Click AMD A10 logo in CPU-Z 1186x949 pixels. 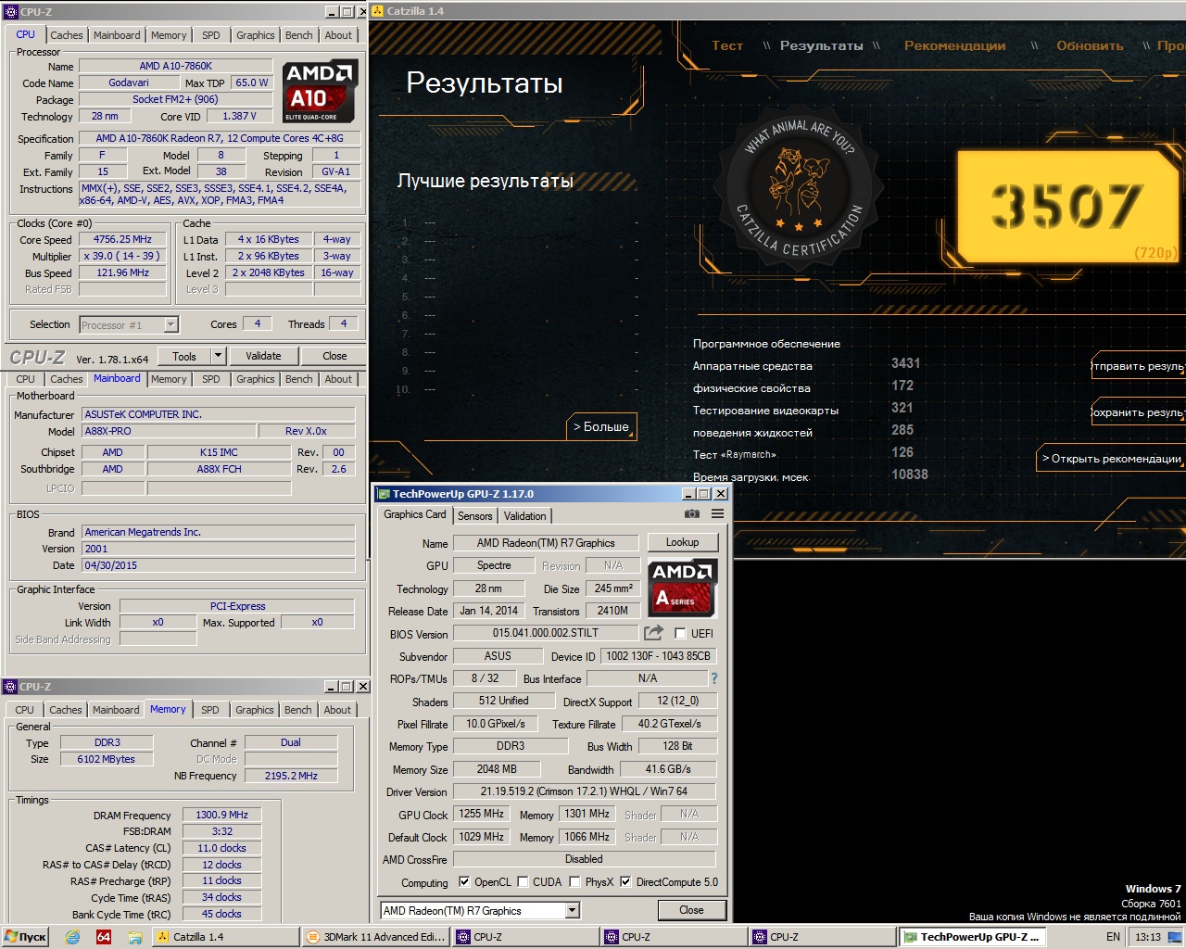[x=320, y=91]
